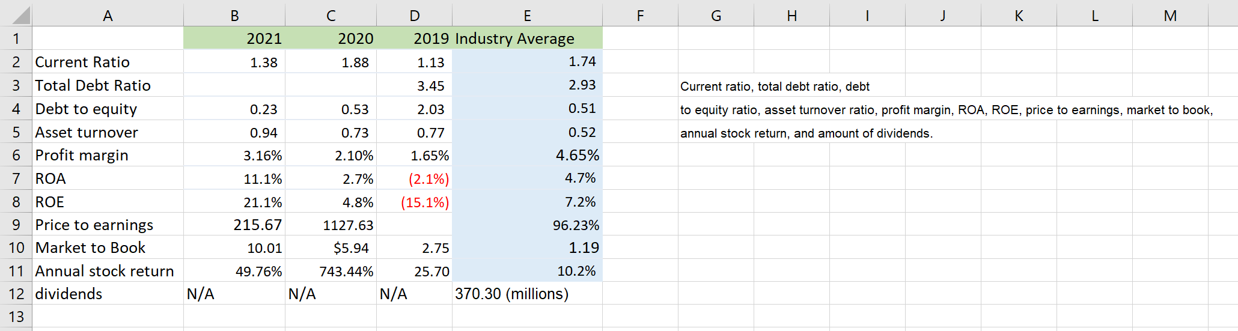This screenshot has width=1238, height=331.
Task: Select column M header
Action: coord(1170,15)
